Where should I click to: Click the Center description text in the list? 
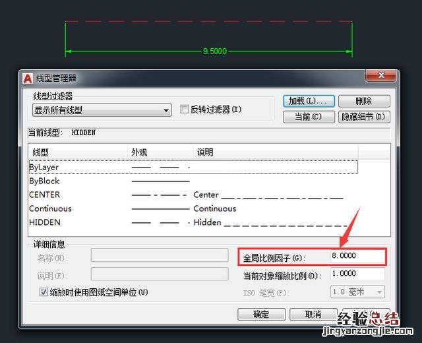(206, 195)
